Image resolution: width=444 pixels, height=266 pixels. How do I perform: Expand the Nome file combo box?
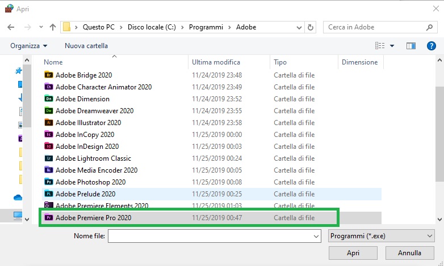point(316,236)
